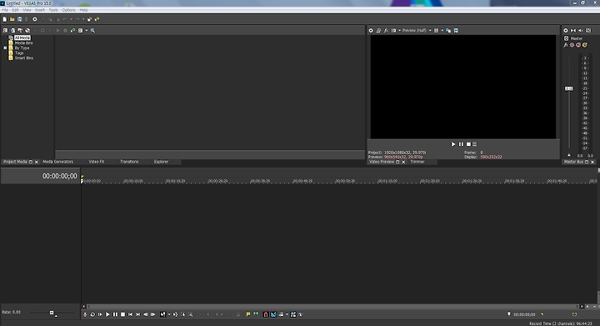Click the timeline horizontal scrollbar
The height and width of the screenshot is (326, 600).
pyautogui.click(x=332, y=306)
